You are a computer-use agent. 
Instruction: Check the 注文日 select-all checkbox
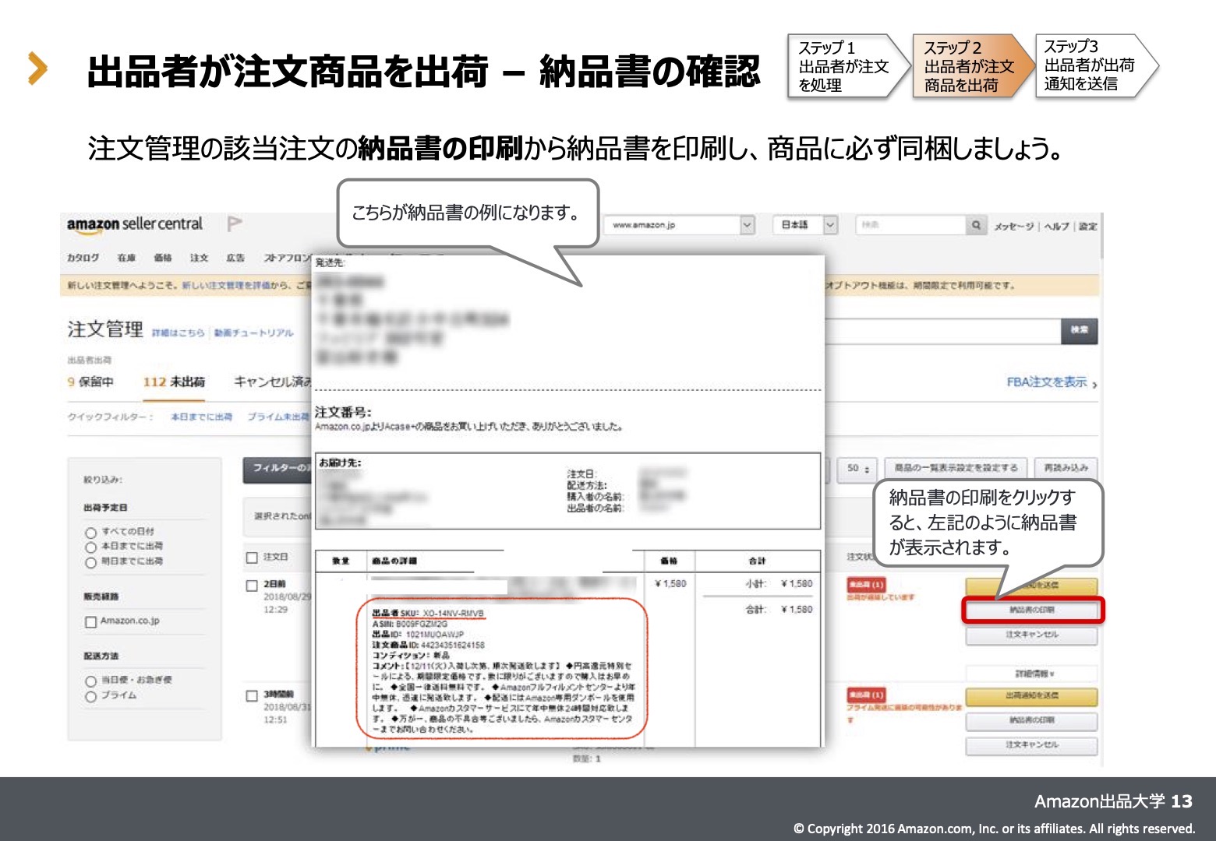point(252,558)
